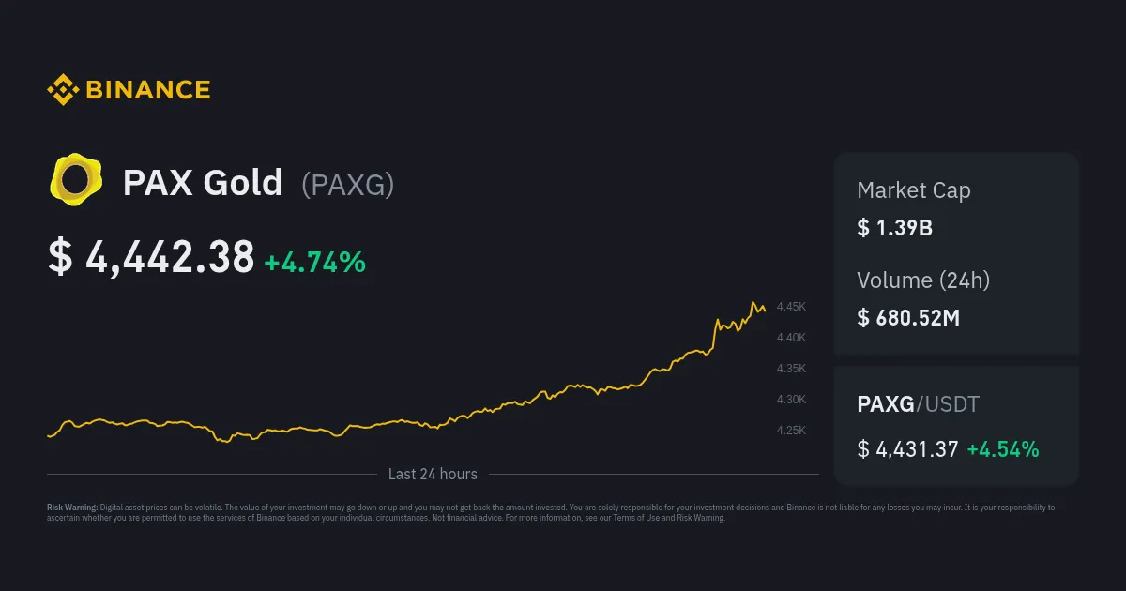Click the 4.25K chart axis label

pos(791,431)
